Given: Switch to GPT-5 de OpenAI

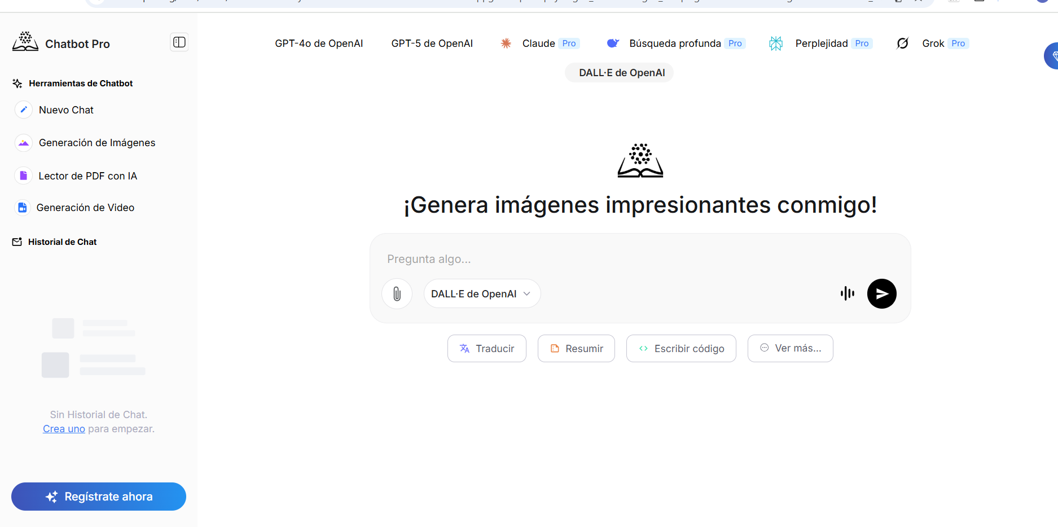Looking at the screenshot, I should (x=432, y=43).
